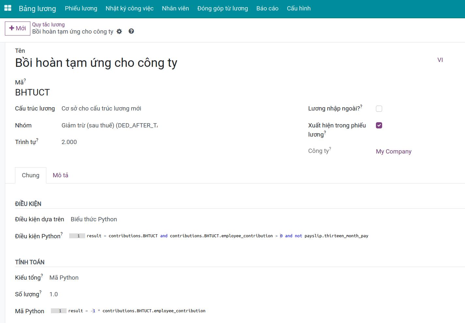Change the Điều kiện dựa trên selection

[94, 219]
